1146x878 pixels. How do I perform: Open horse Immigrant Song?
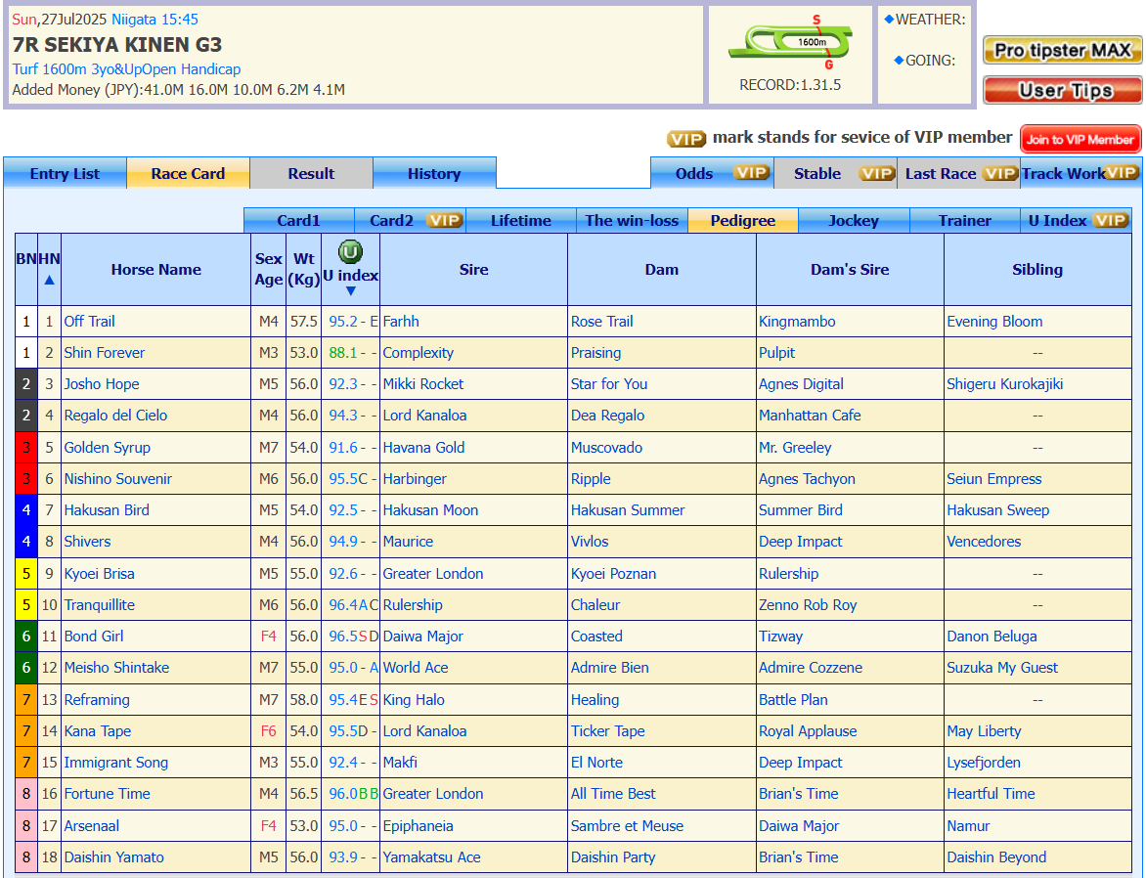(116, 763)
